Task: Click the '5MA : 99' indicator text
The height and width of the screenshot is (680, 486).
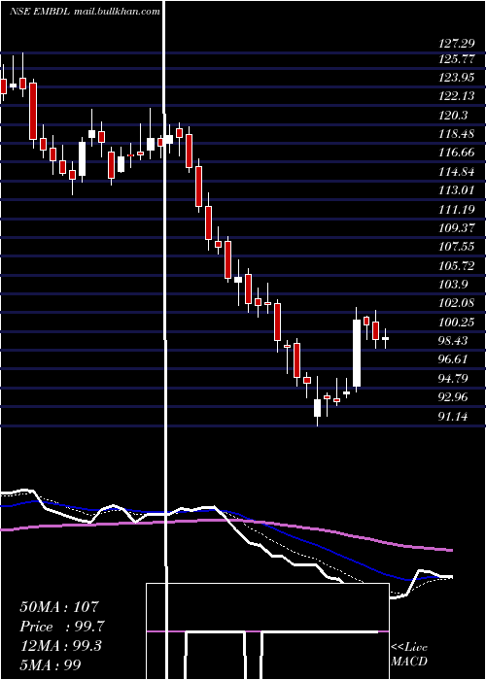Action: point(51,664)
